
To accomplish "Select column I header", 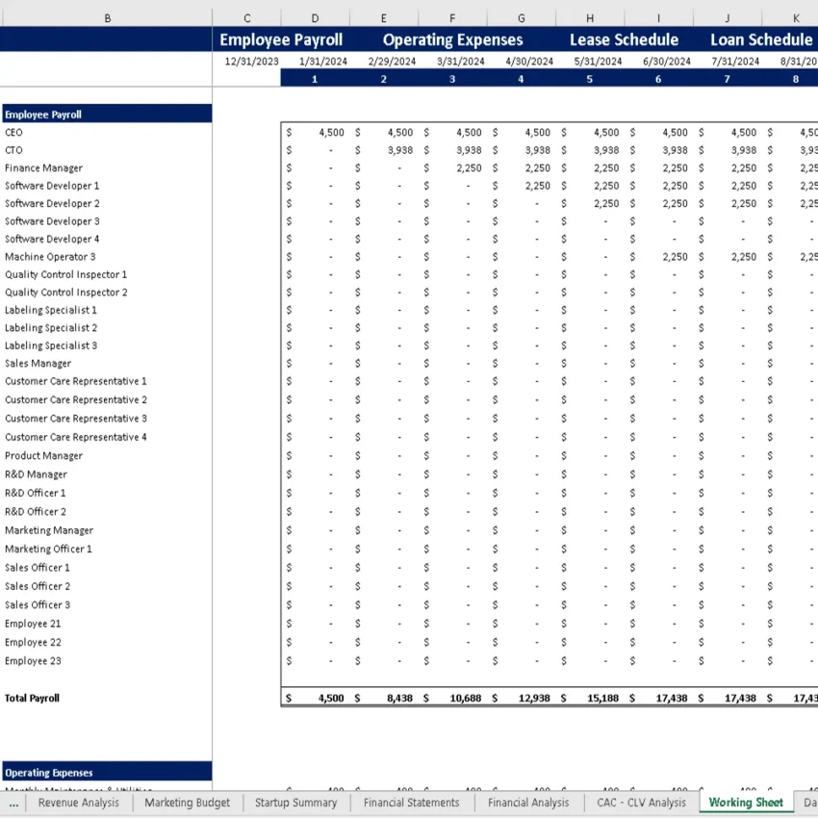I will tap(658, 18).
